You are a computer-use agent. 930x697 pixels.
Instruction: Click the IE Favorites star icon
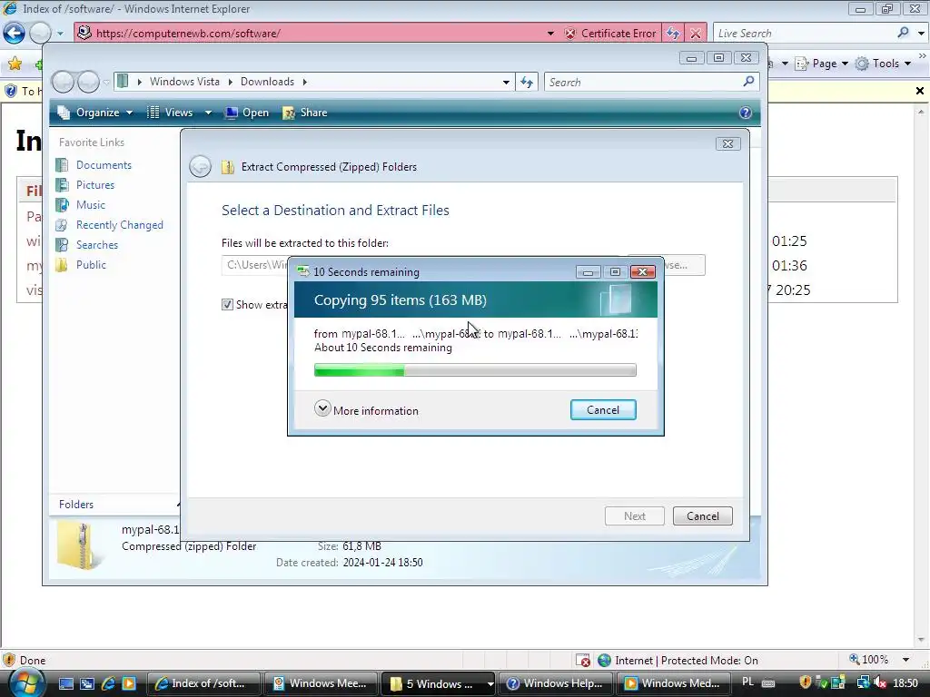(15, 64)
